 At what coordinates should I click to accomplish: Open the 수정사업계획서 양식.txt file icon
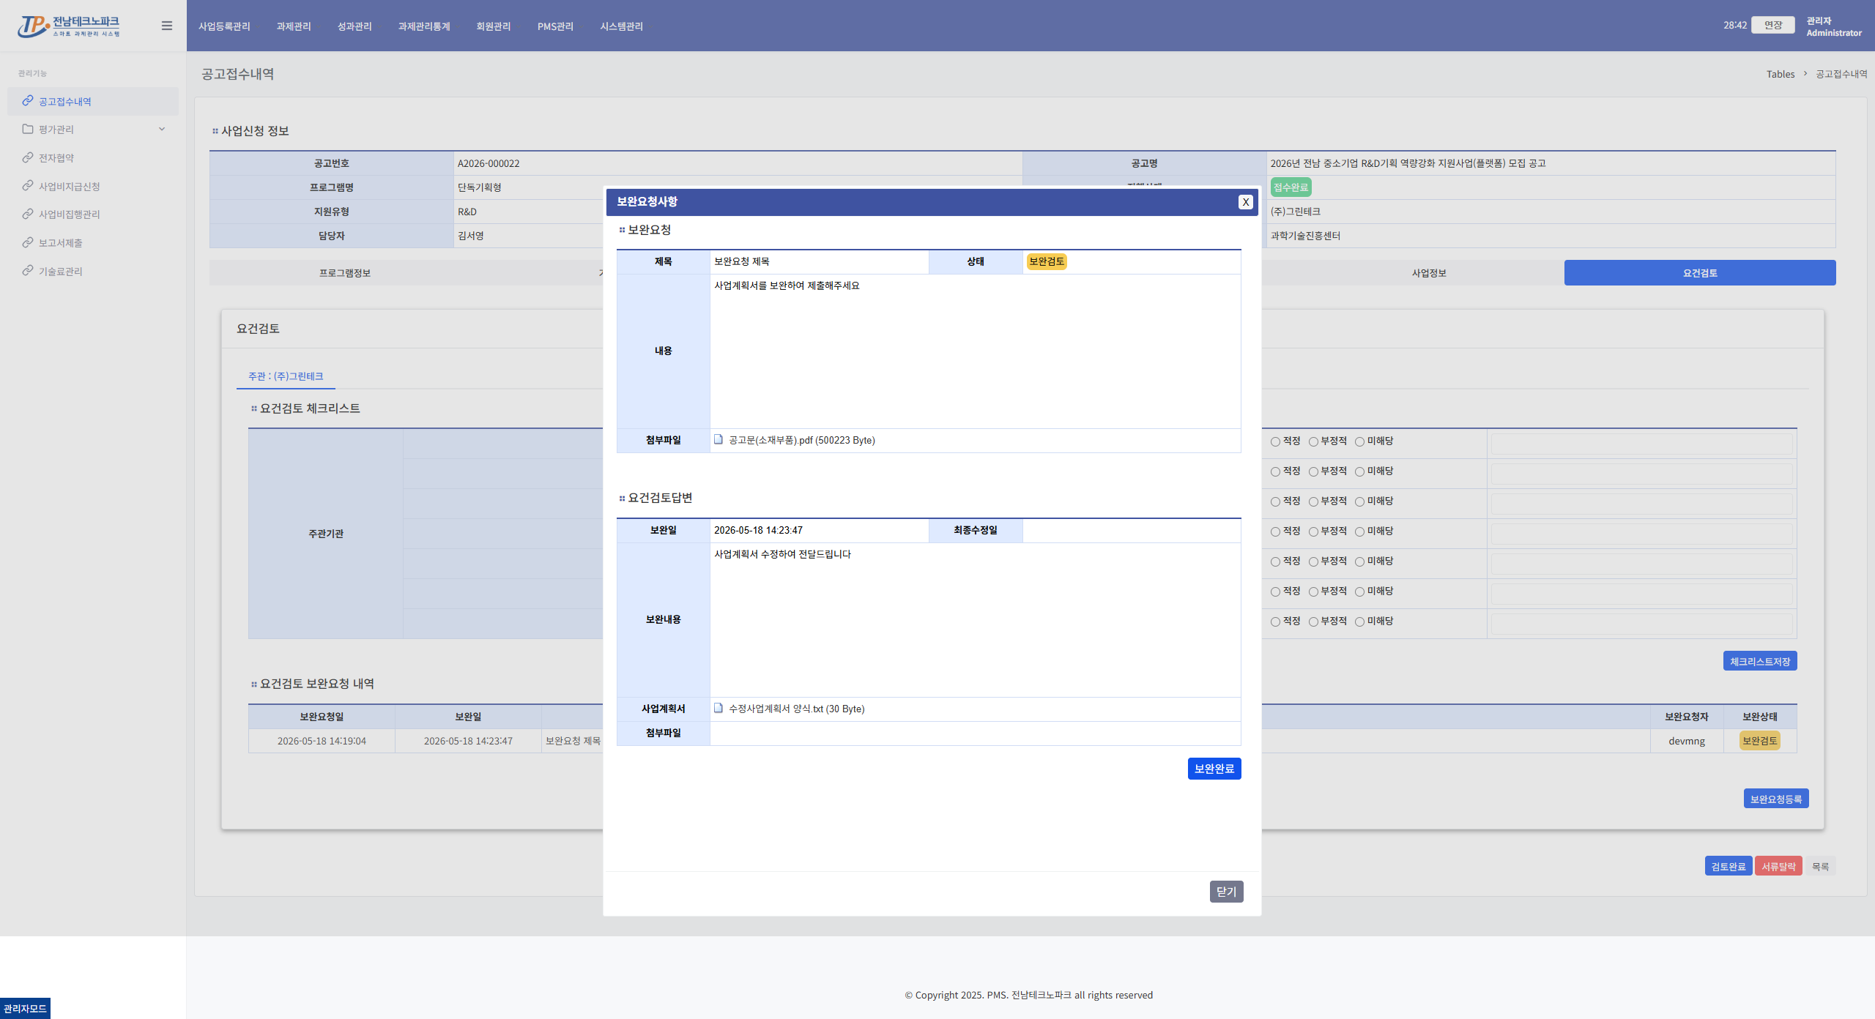719,708
